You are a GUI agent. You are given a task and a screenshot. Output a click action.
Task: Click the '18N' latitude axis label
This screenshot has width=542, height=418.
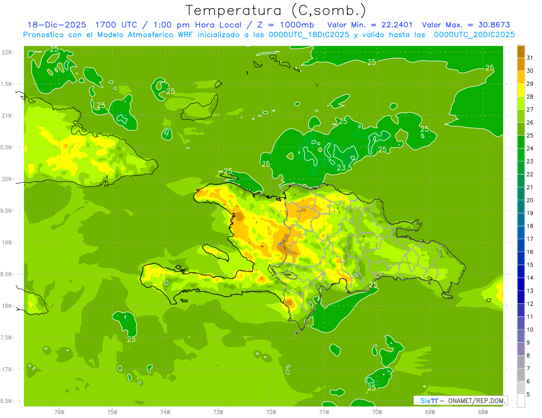[7, 306]
